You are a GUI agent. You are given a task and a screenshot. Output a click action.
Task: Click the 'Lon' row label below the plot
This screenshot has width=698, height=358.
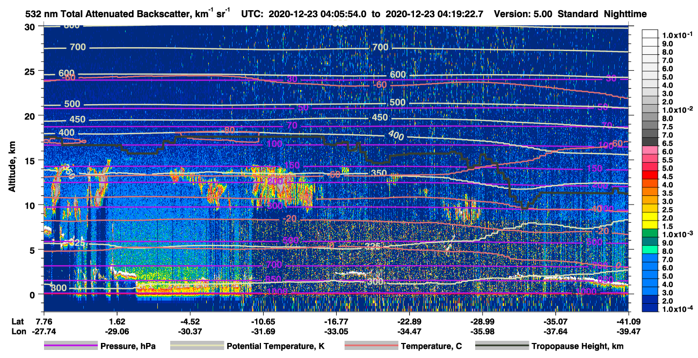coord(18,332)
